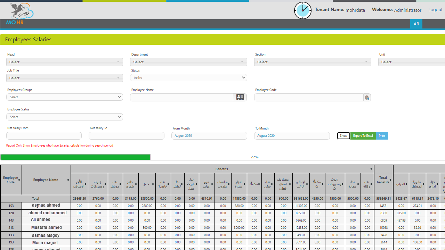
Task: Open the Section select dropdown
Action: [313, 62]
